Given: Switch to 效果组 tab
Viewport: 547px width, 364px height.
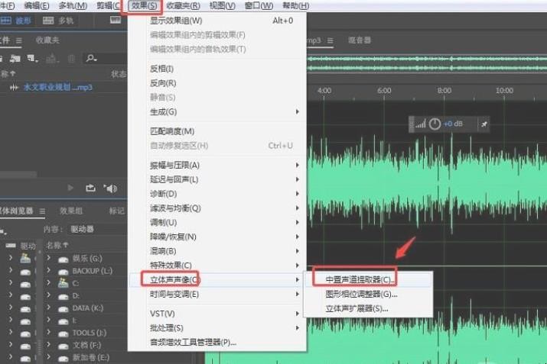Looking at the screenshot, I should (x=71, y=211).
